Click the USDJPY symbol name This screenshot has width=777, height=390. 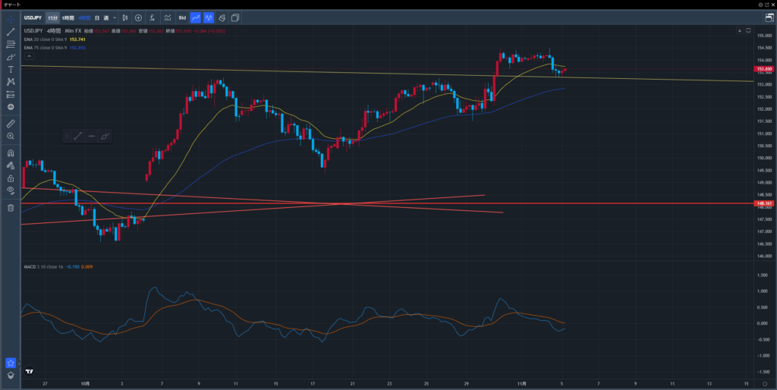tap(33, 17)
